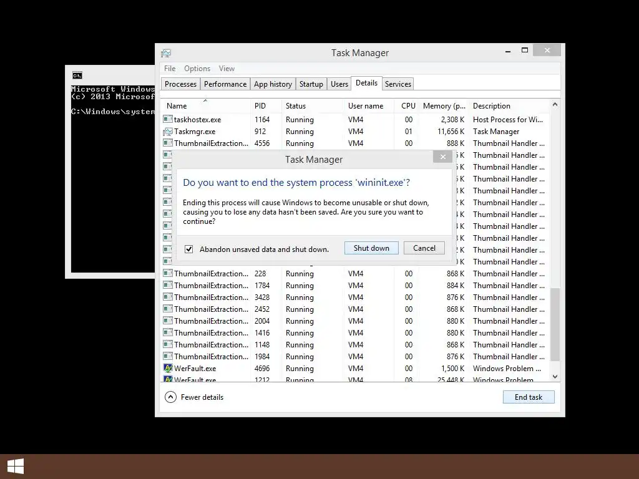
Task: Sort by the Memory column header
Action: pyautogui.click(x=444, y=106)
